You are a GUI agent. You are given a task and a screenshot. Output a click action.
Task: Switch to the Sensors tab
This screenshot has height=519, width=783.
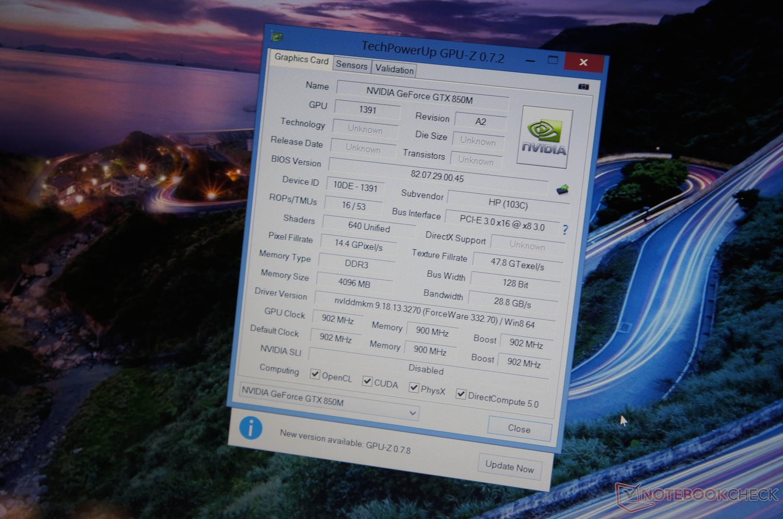point(352,65)
